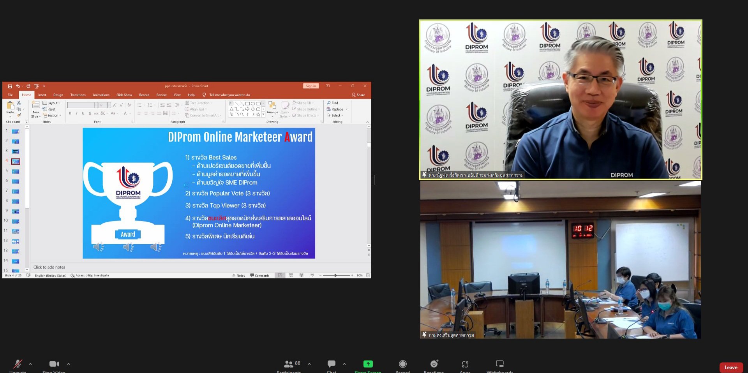Viewport: 748px width, 373px height.
Task: Toggle Normal view button in status bar
Action: [280, 275]
